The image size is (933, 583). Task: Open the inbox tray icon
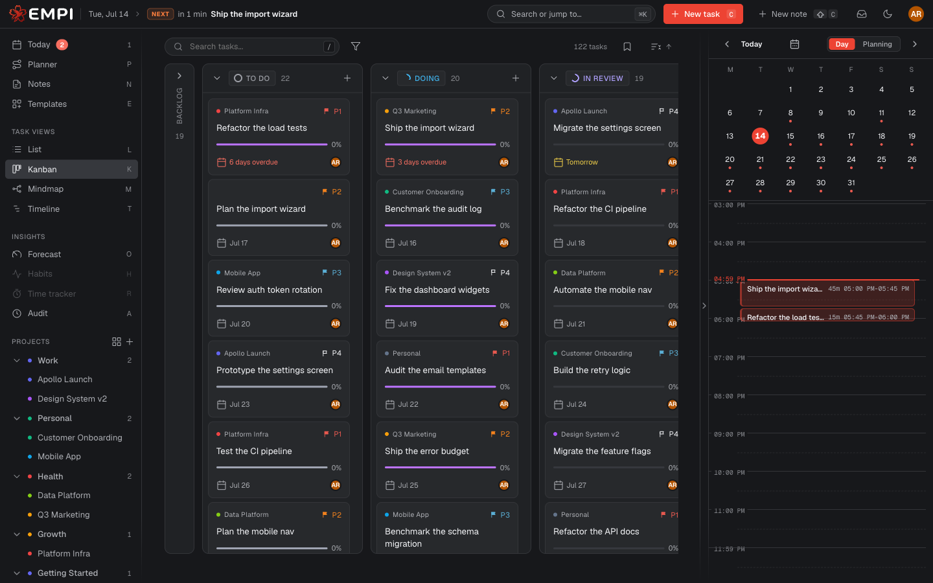(862, 14)
